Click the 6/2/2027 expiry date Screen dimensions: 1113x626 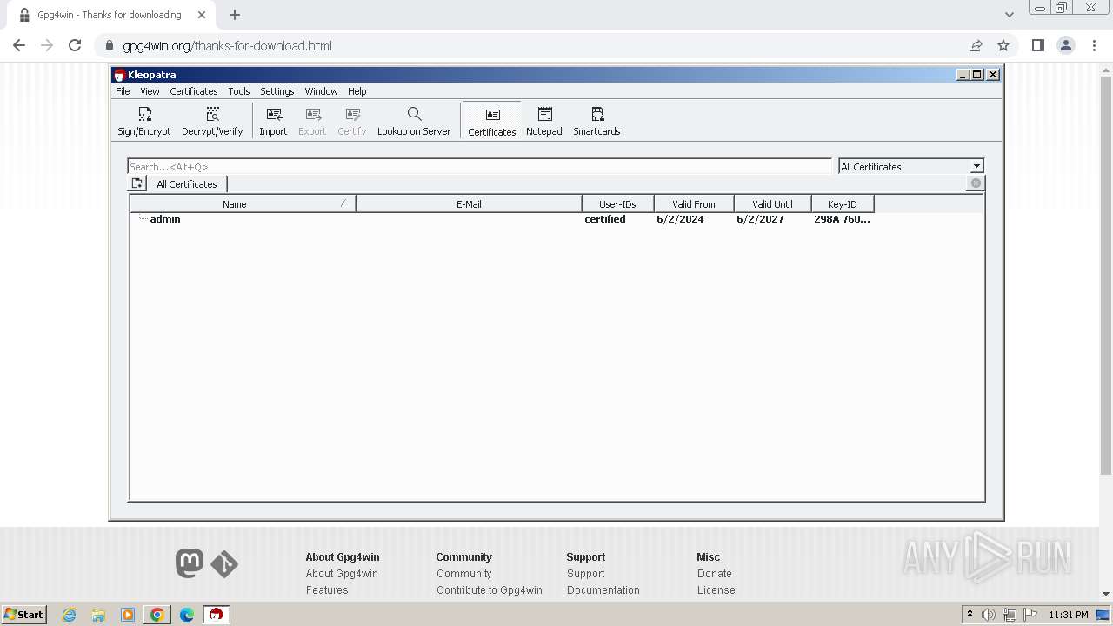pos(760,219)
